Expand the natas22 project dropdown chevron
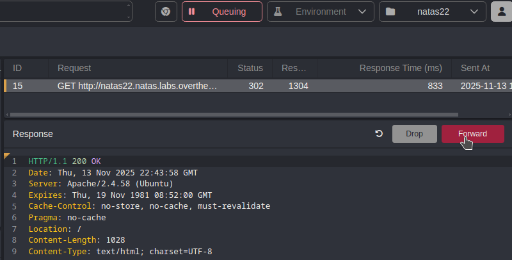Screen dimensions: 512x260 coord(474,12)
